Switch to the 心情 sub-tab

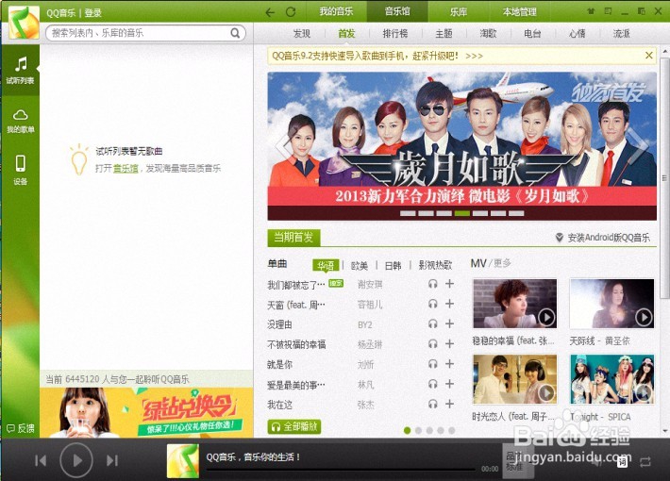click(x=577, y=33)
